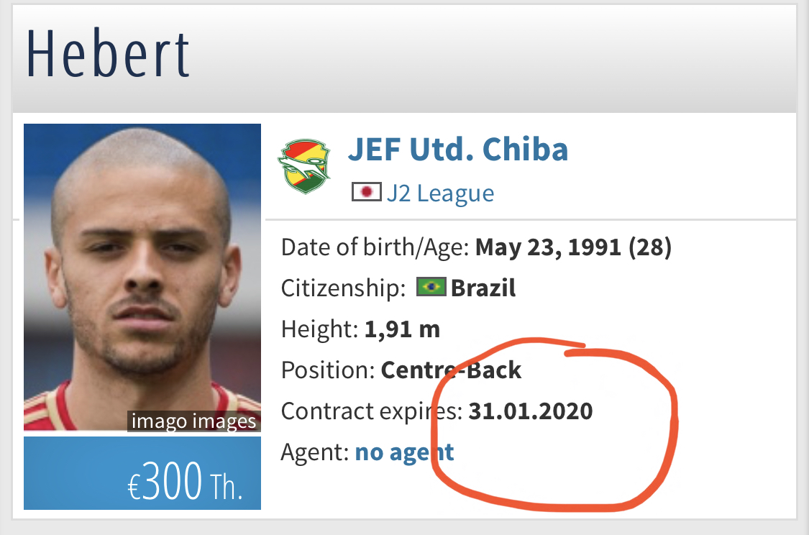Click the Japan flag icon
This screenshot has height=535, width=809.
click(366, 193)
